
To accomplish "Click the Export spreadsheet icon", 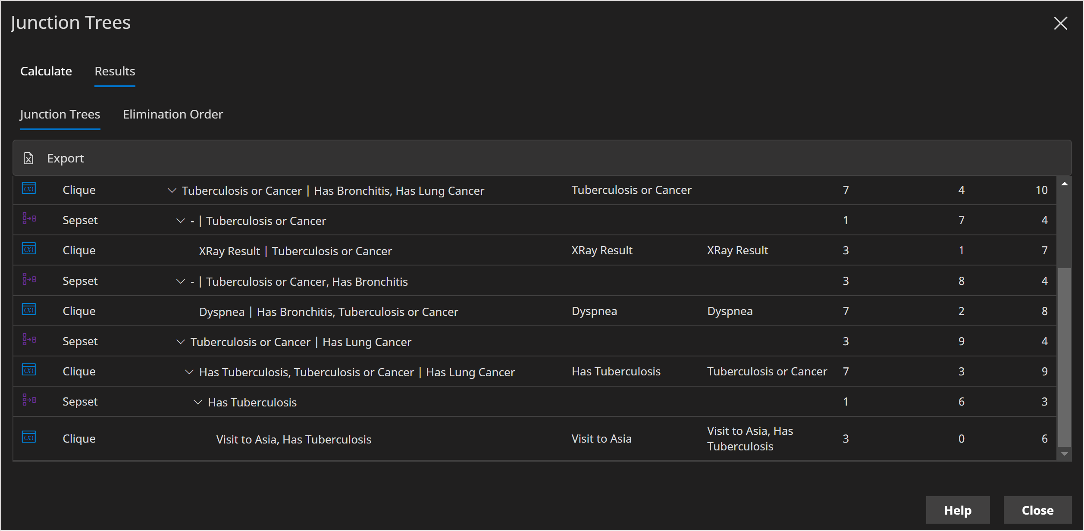I will point(28,158).
